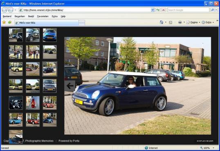Viewport: 220px width, 151px height.
Task: Click the new blank tab button
Action: tap(82, 23)
